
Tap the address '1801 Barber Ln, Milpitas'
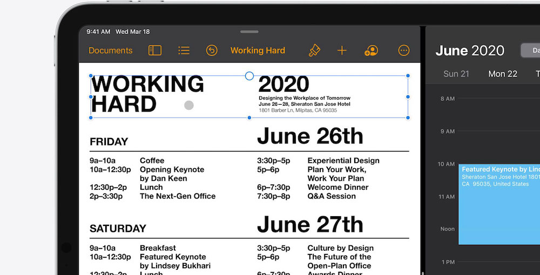point(298,111)
